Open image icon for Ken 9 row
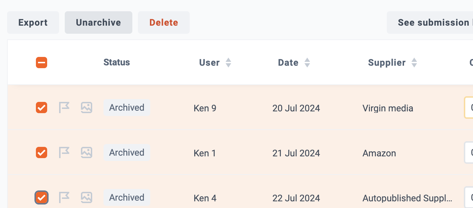Image resolution: width=473 pixels, height=208 pixels. point(87,108)
